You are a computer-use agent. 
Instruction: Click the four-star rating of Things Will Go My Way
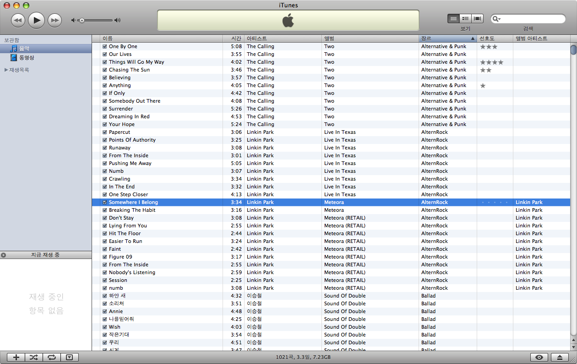pos(492,62)
